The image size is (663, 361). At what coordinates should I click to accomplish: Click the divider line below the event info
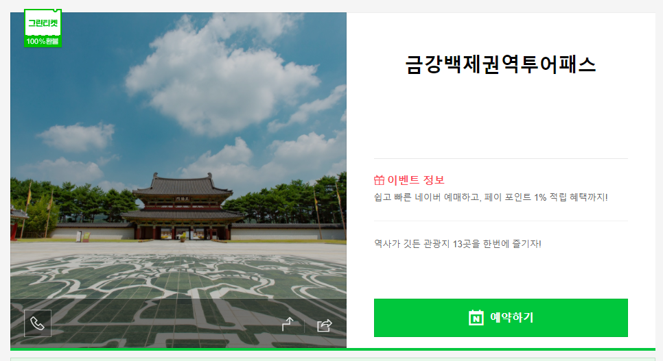click(500, 221)
